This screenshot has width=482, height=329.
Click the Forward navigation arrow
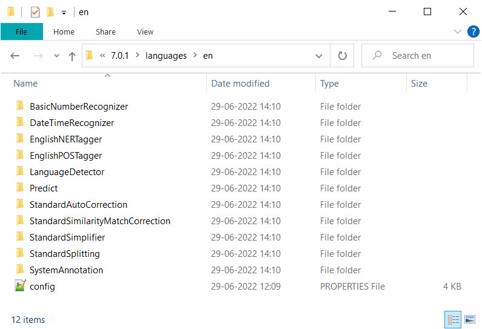point(38,56)
